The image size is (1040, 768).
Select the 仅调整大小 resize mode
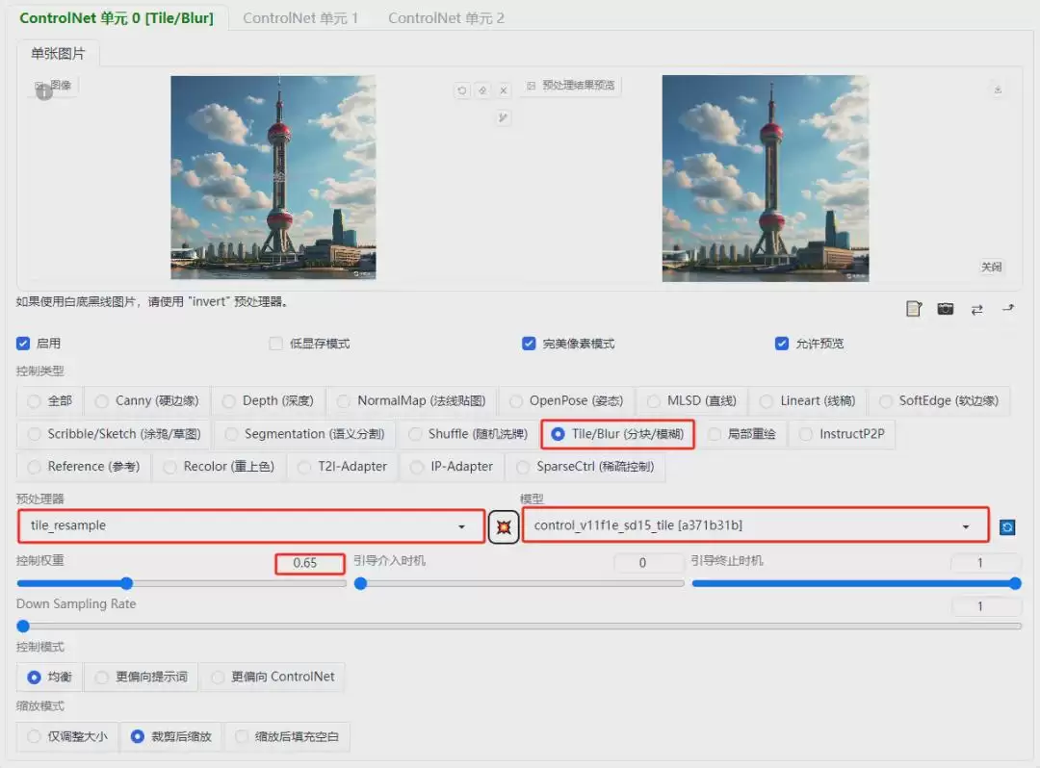point(67,737)
